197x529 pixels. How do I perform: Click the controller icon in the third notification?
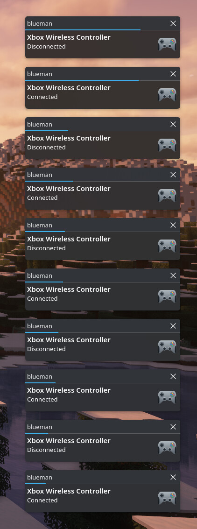tap(167, 145)
